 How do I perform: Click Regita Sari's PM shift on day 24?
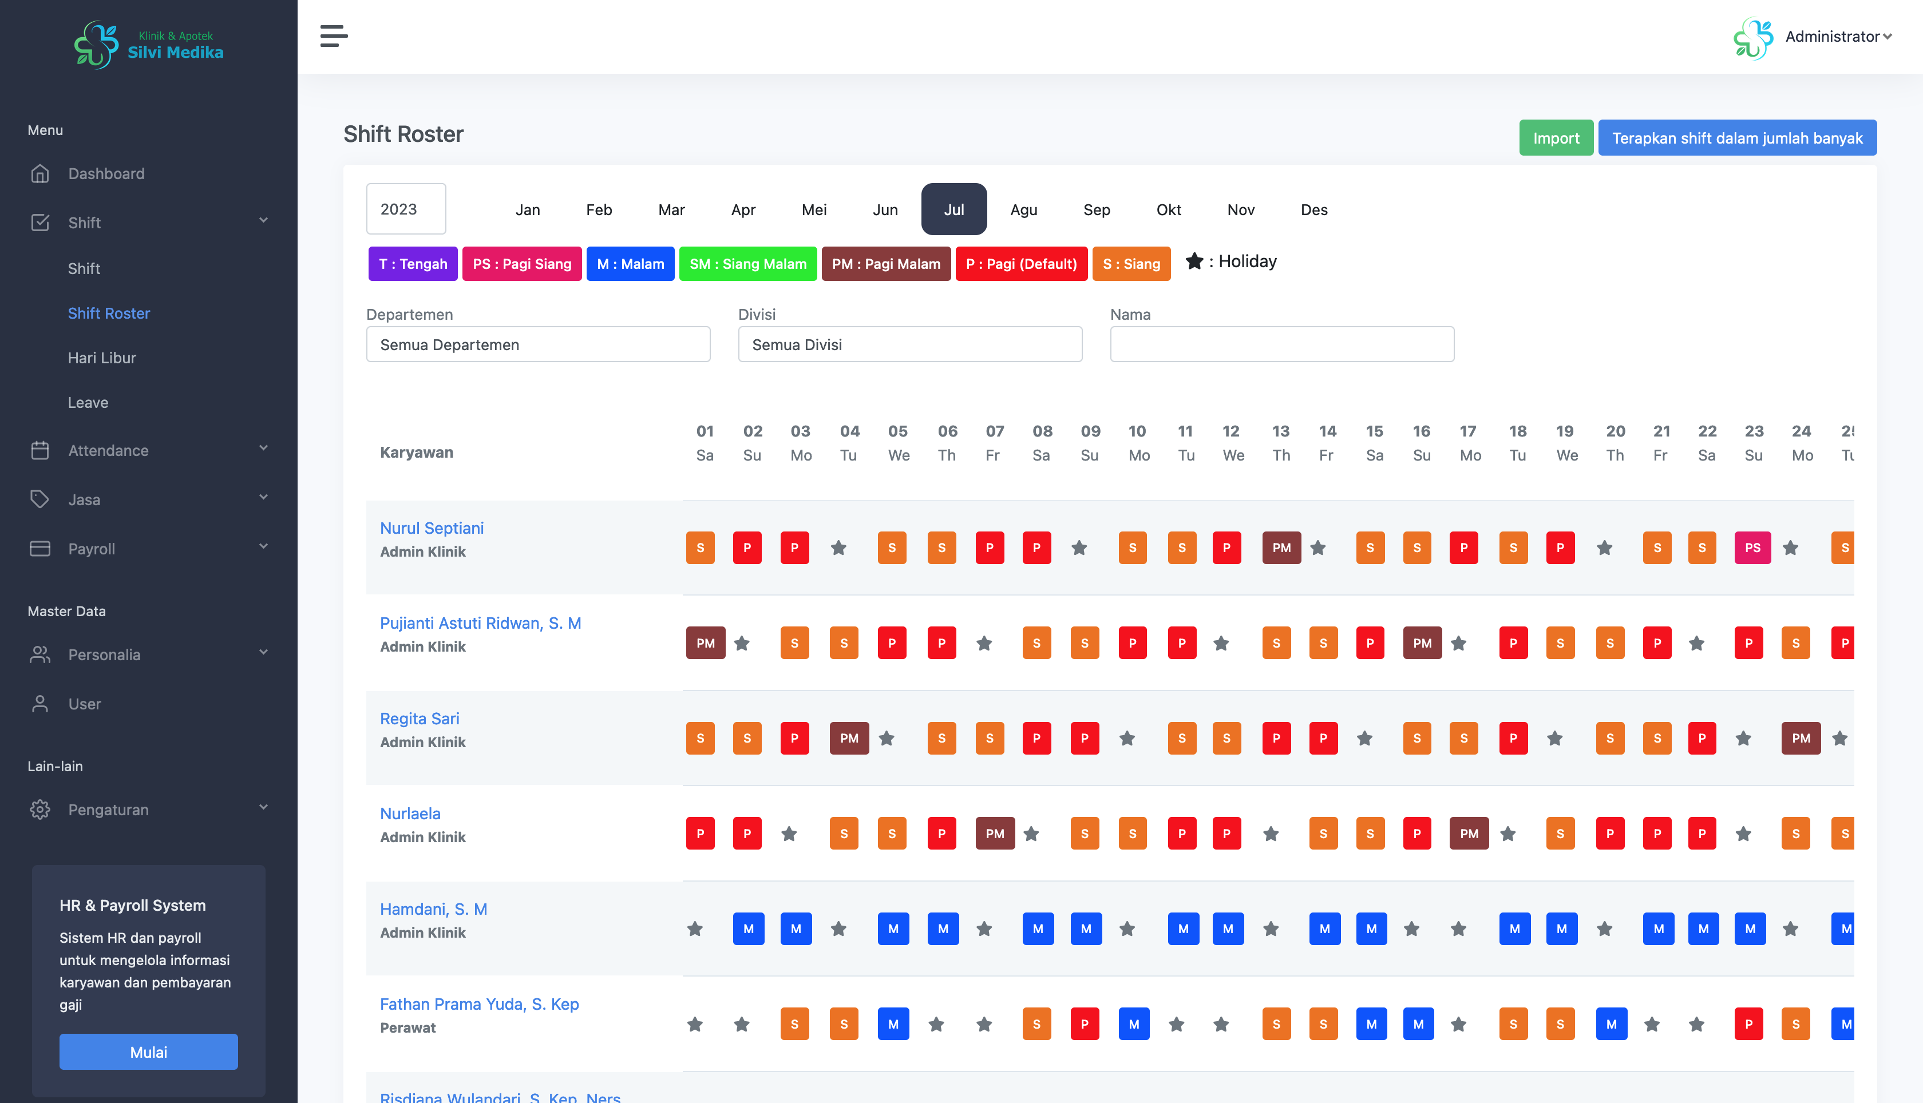click(1801, 738)
